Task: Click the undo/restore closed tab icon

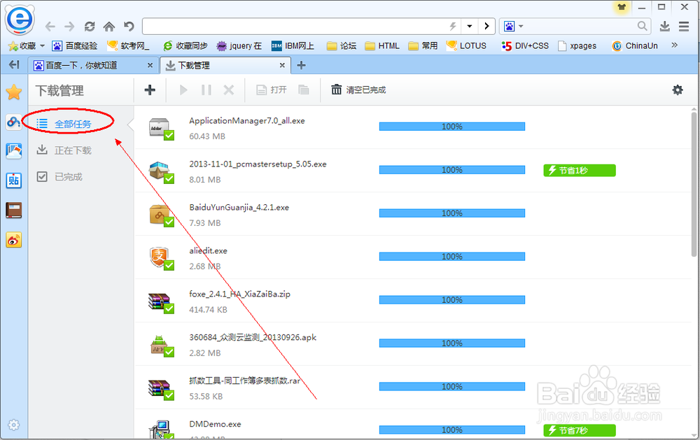Action: 129,27
